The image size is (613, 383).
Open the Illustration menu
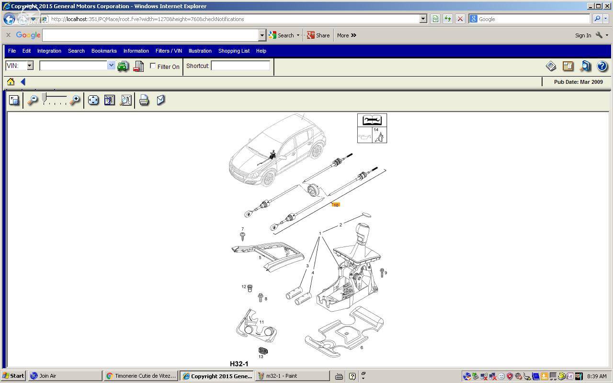click(200, 51)
